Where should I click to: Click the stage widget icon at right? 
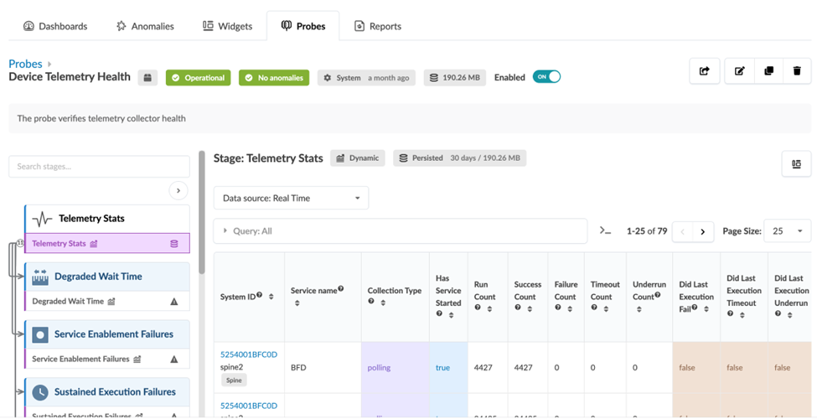(x=796, y=164)
